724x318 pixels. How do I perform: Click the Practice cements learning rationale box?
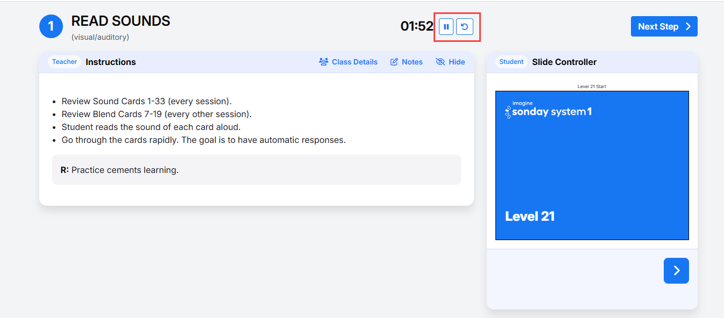(257, 170)
